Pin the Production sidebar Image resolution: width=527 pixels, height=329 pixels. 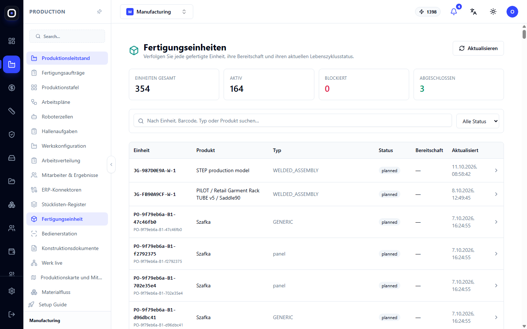point(99,12)
